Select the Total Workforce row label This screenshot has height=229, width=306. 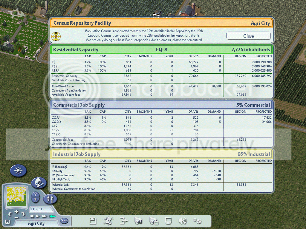[x=63, y=86]
